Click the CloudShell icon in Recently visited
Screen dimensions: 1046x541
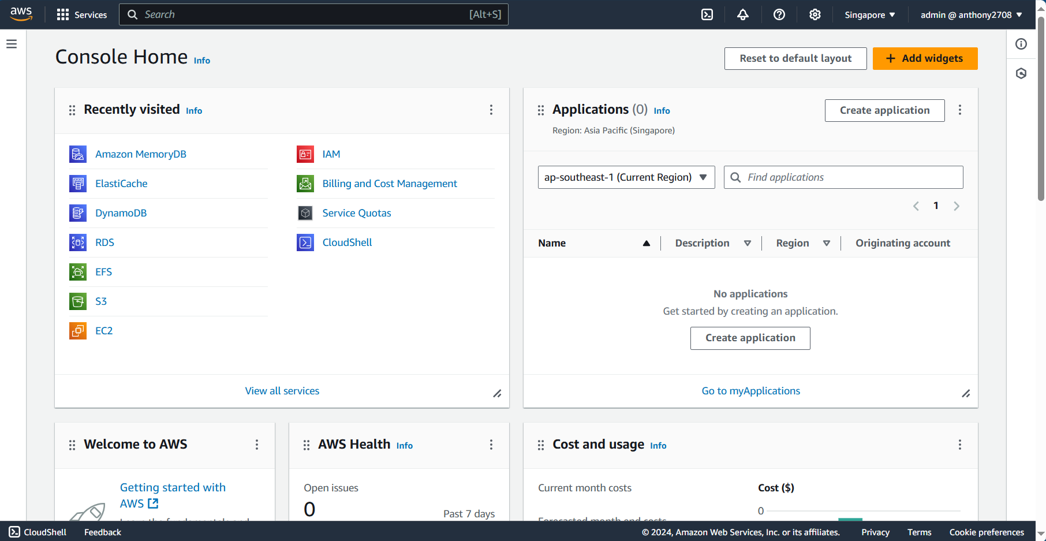pyautogui.click(x=305, y=242)
